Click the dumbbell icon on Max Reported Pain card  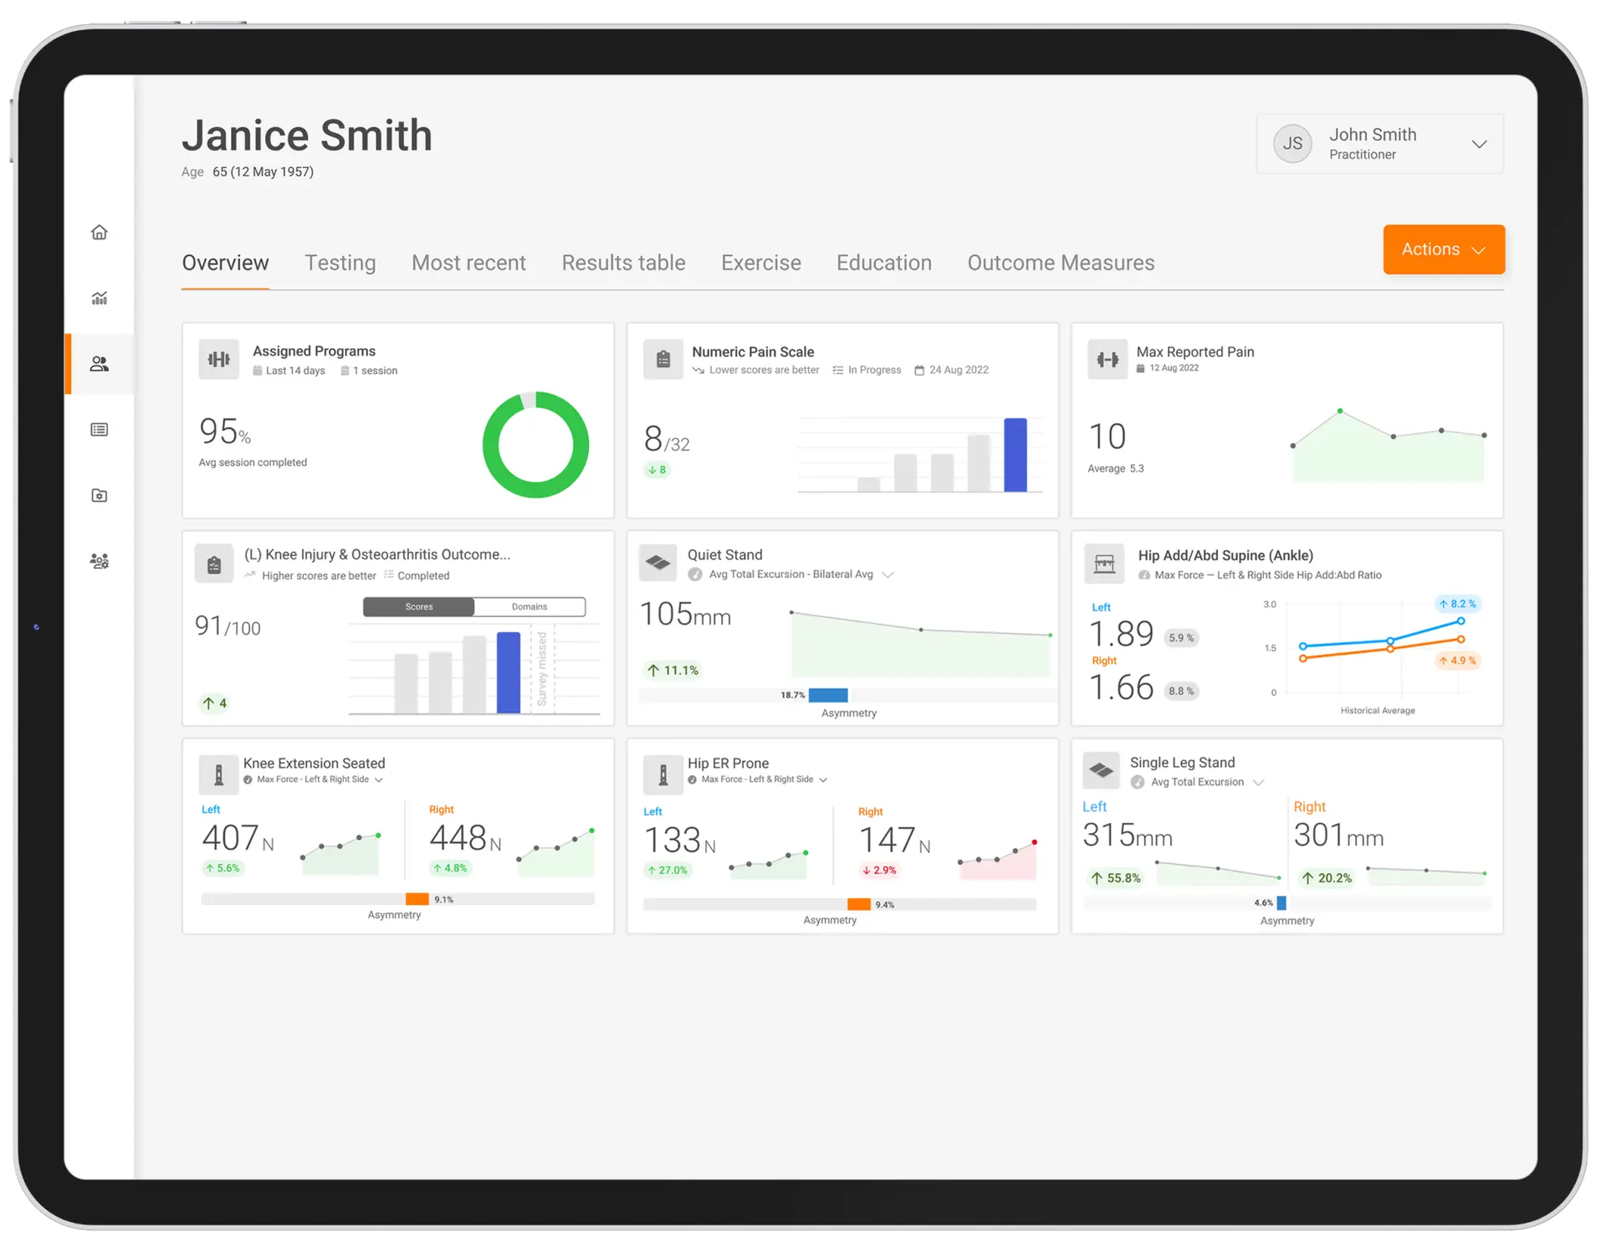pos(1107,359)
